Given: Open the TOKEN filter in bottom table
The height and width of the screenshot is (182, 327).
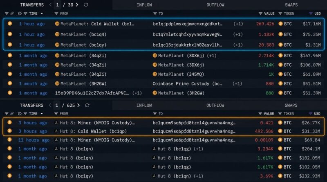Looking at the screenshot, I should pyautogui.click(x=280, y=114).
